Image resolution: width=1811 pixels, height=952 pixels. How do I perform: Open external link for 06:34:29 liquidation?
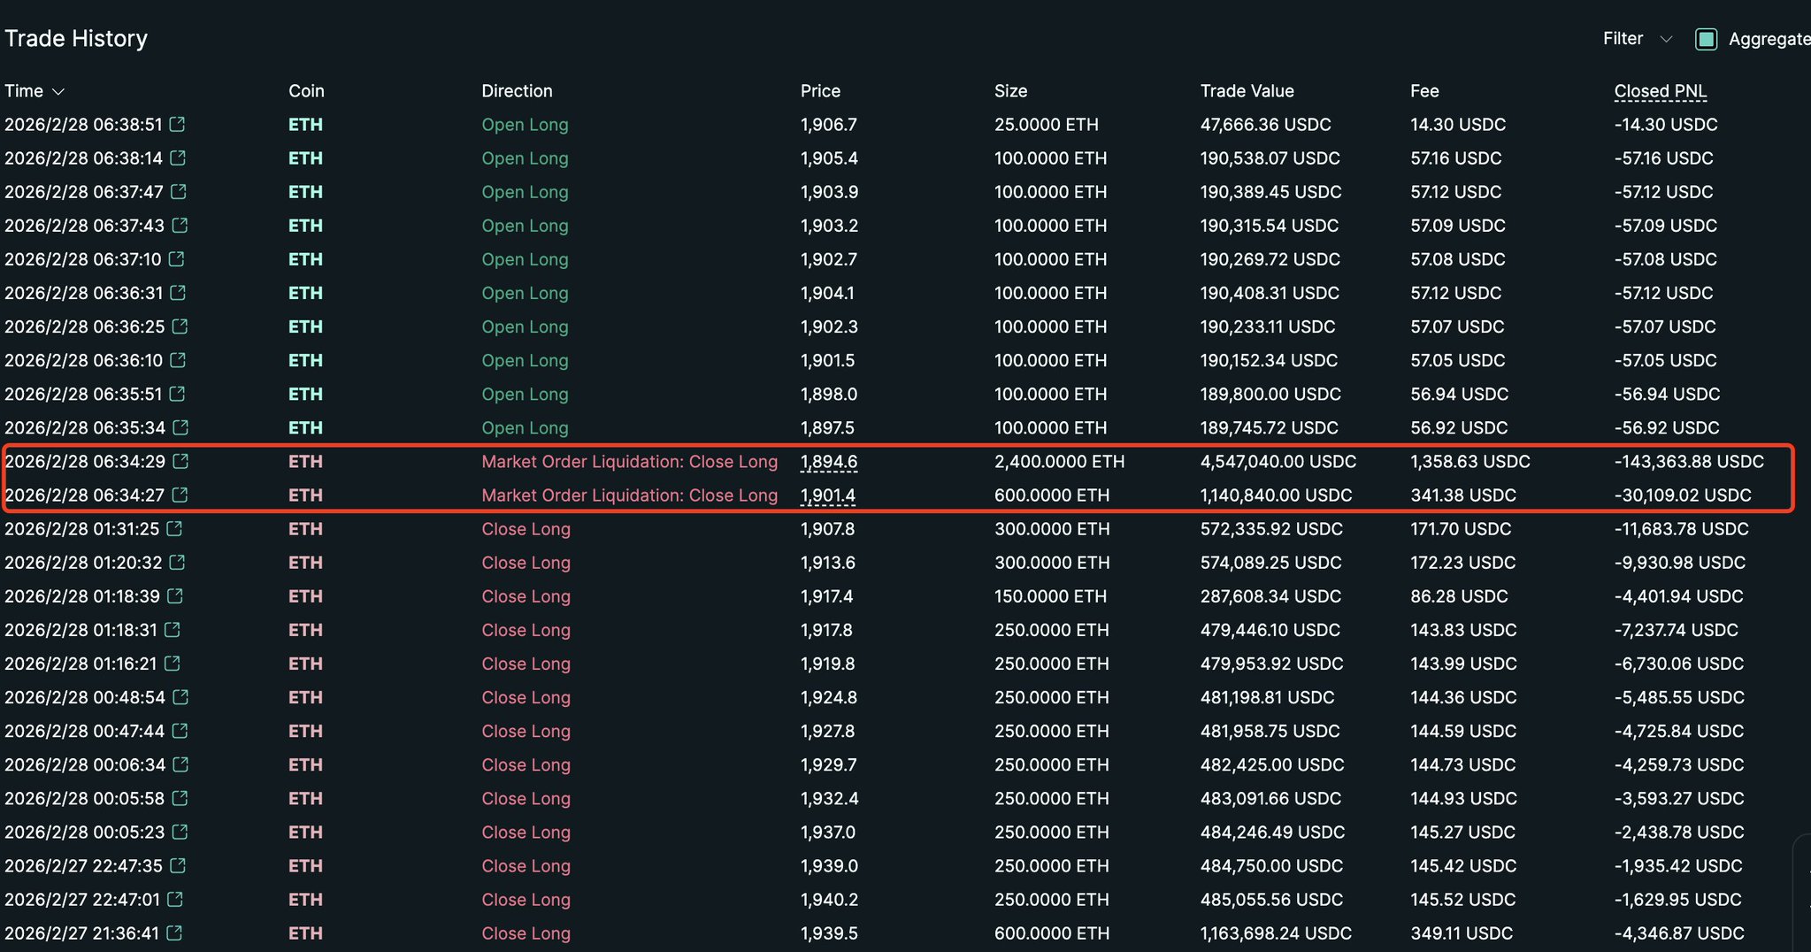(x=180, y=461)
